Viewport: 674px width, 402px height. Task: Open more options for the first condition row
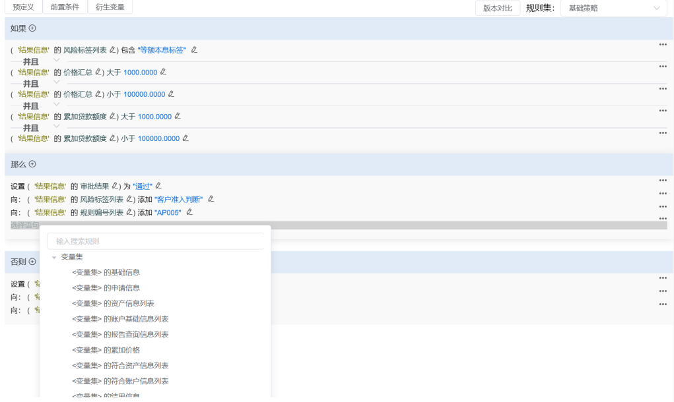pos(662,44)
